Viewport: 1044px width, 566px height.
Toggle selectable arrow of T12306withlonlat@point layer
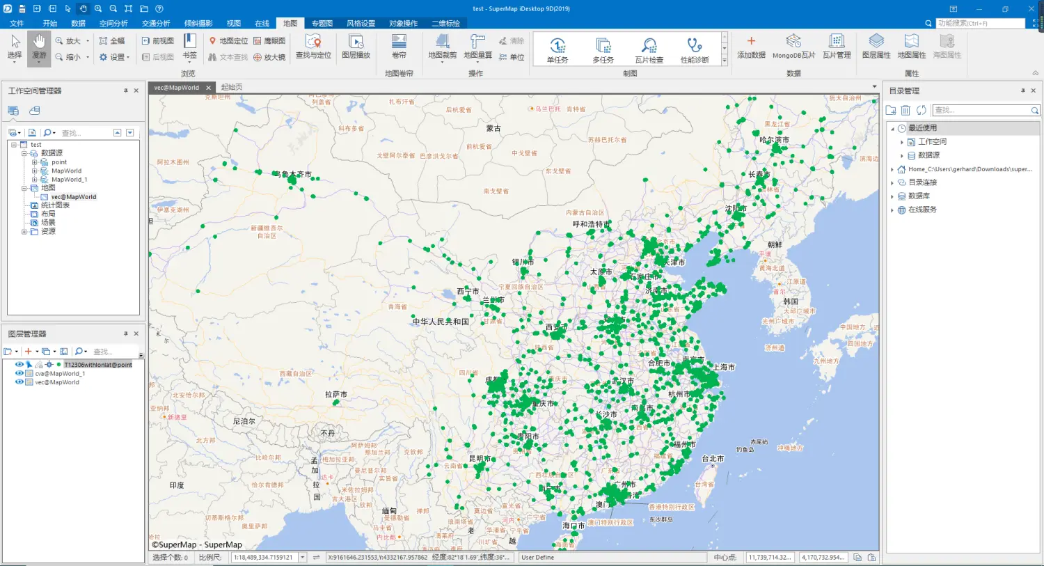(29, 364)
